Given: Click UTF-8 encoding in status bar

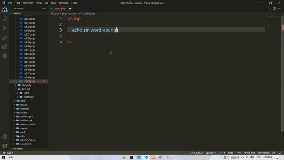Looking at the screenshot, I should (x=222, y=153).
